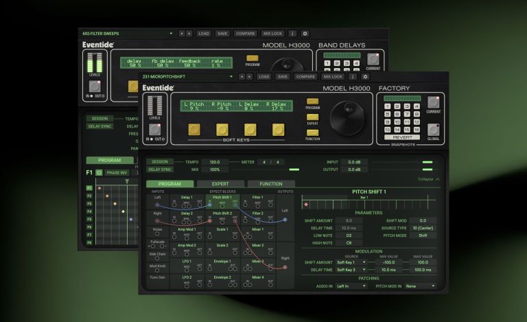
Task: Click SAVE in front window
Action: (x=282, y=77)
